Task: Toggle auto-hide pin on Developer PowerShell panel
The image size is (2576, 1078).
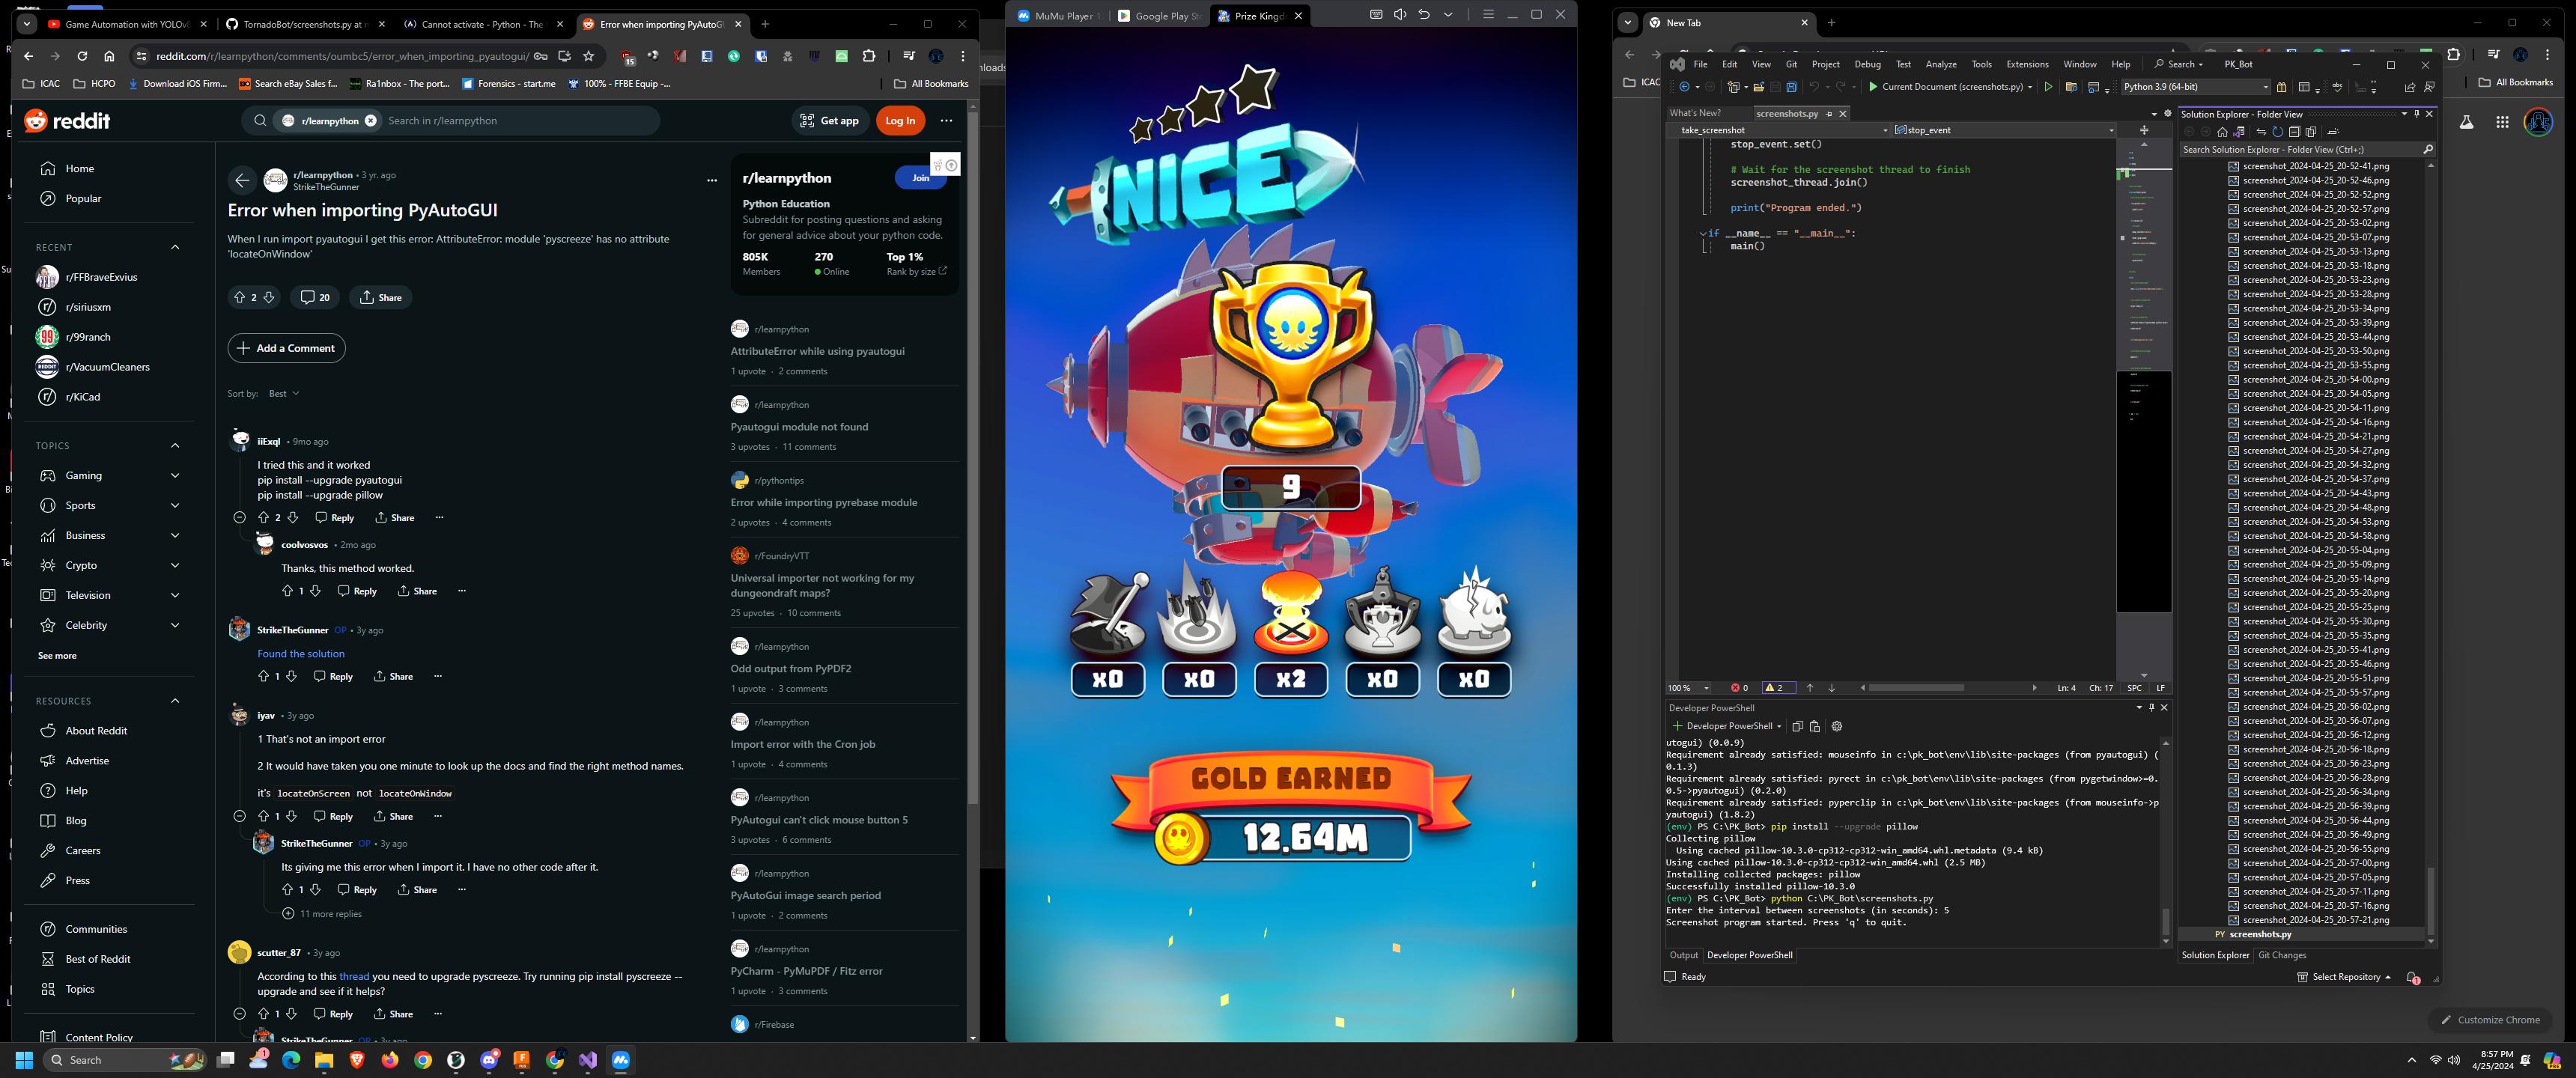Action: tap(2152, 708)
